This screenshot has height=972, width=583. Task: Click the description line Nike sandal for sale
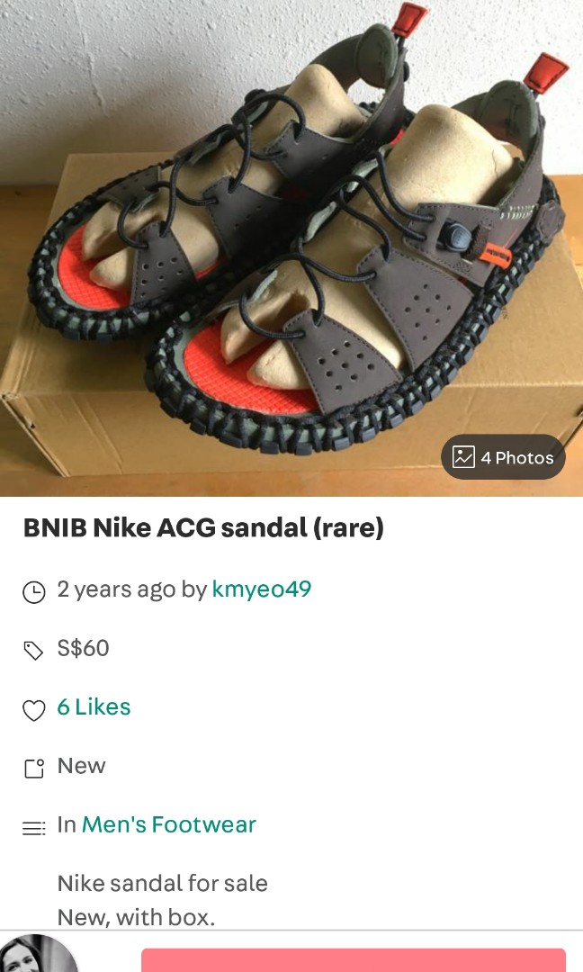click(162, 884)
